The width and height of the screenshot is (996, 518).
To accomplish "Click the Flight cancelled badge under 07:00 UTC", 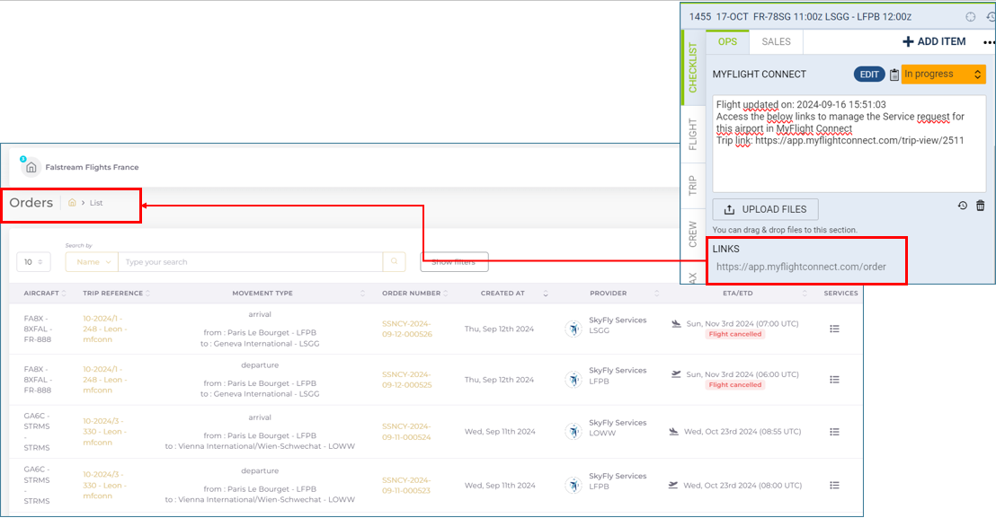I will [735, 334].
